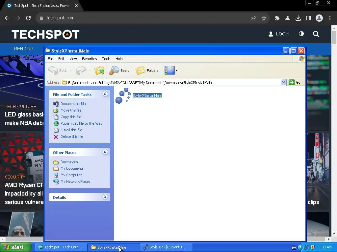Open the View menu
Viewport: 337px width, 252px height.
73,59
